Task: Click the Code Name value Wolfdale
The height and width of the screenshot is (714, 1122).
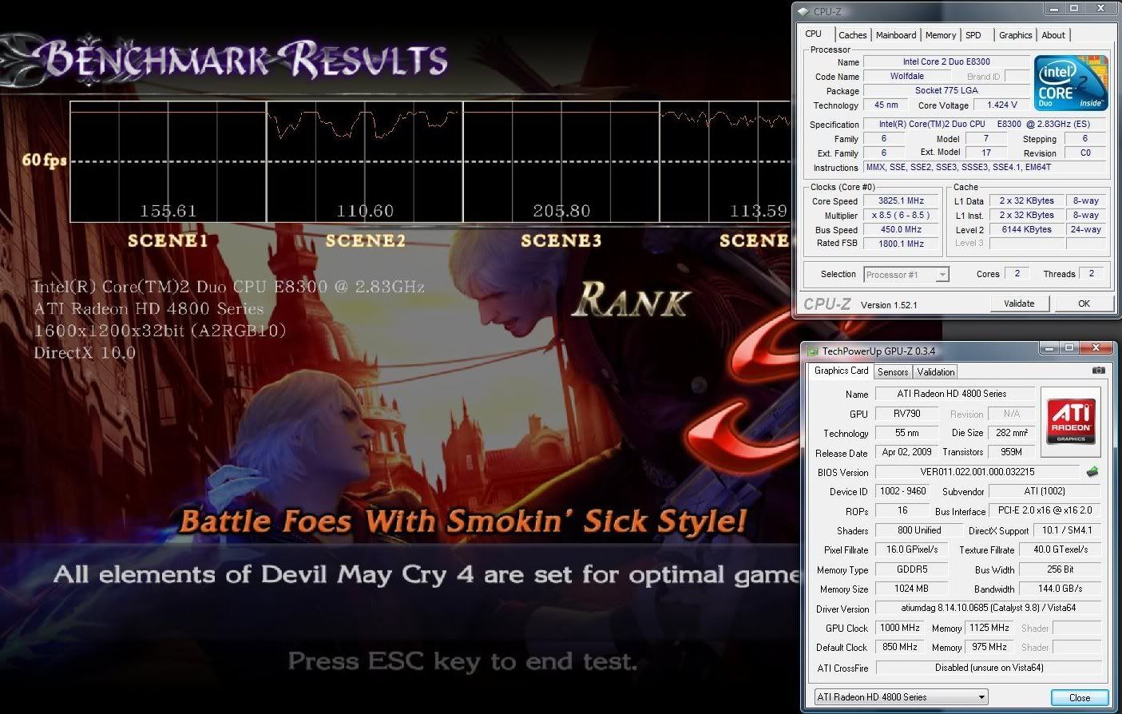Action: [906, 77]
